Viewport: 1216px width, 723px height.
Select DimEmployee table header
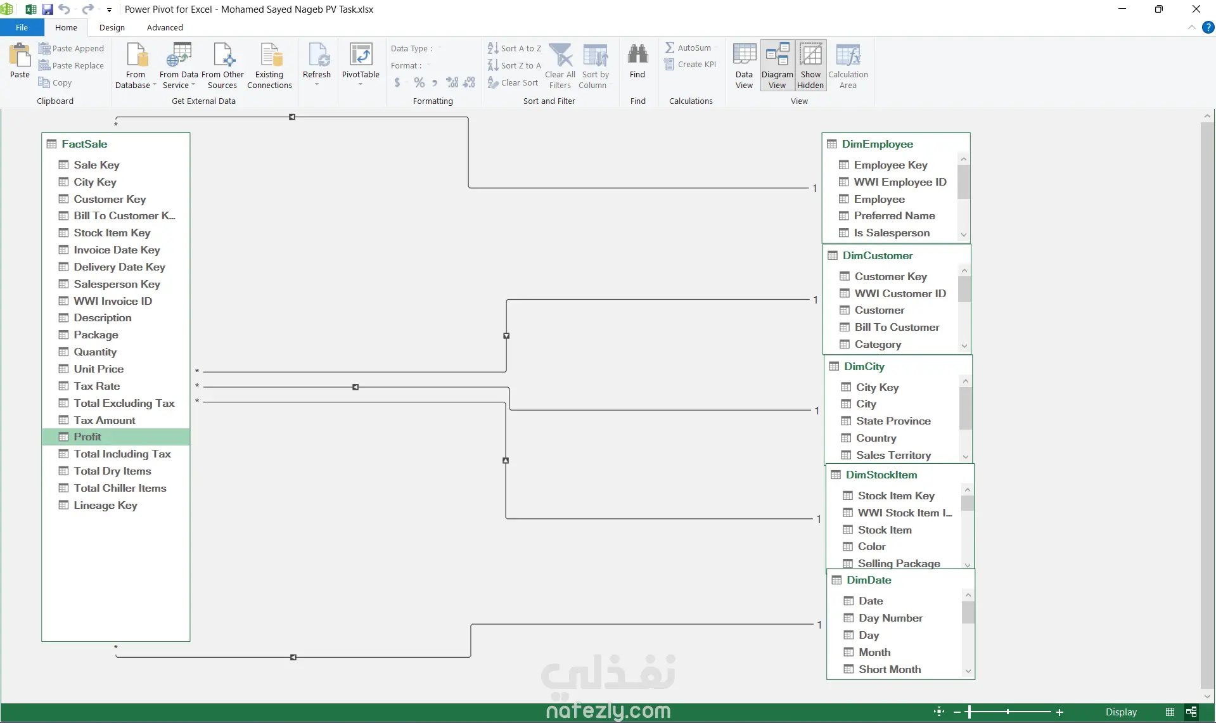(x=895, y=144)
